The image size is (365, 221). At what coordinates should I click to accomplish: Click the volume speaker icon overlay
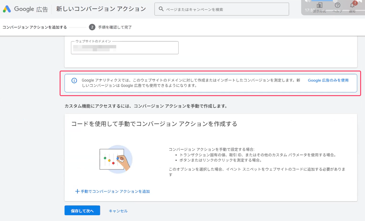307,1
